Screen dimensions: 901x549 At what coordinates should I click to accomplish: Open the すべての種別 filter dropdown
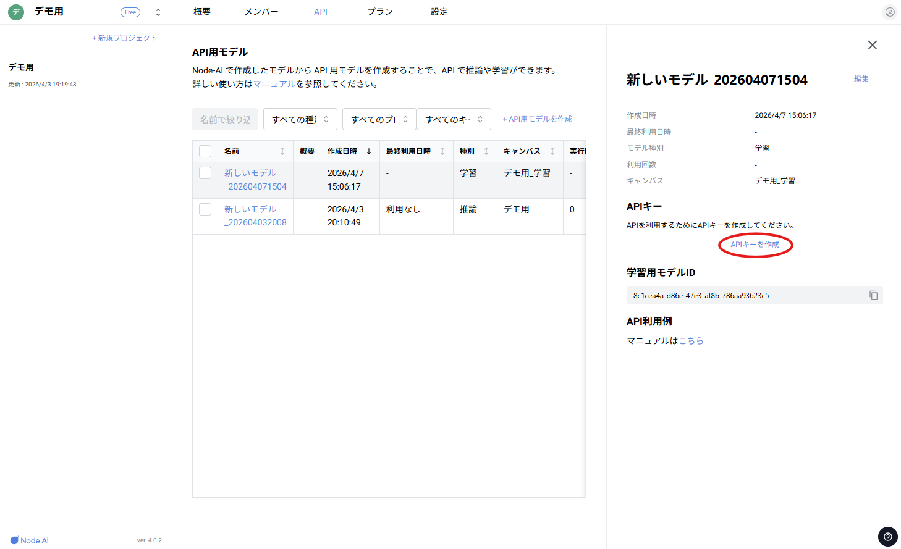(x=300, y=119)
